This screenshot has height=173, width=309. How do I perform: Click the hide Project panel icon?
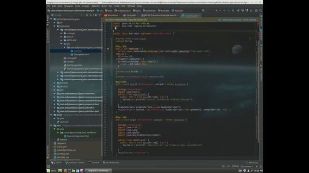(x=100, y=15)
